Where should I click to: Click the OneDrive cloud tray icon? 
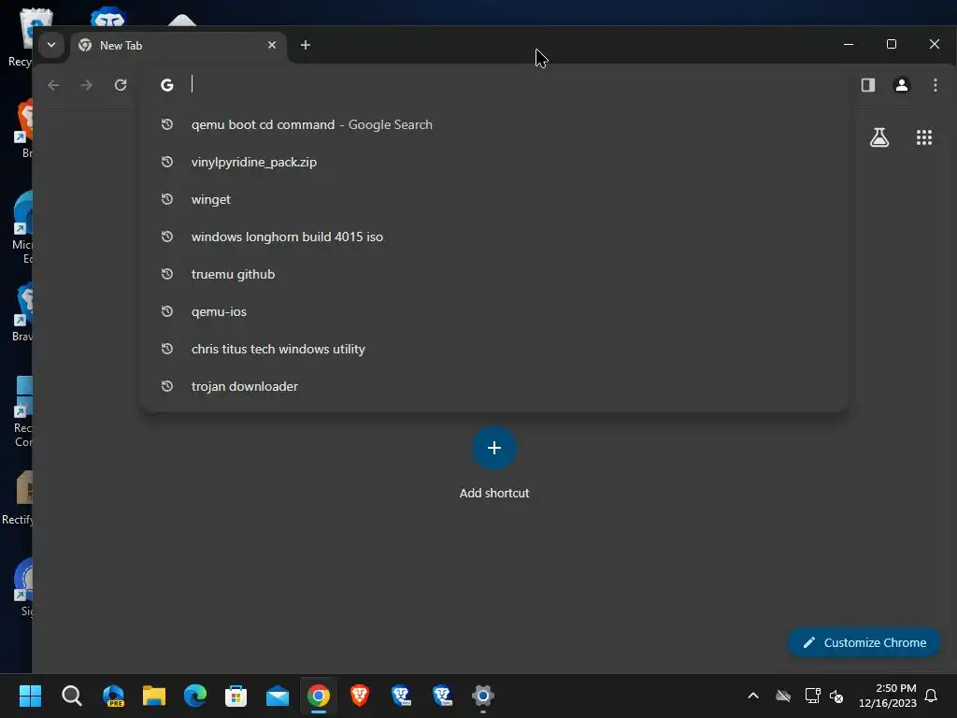[783, 696]
